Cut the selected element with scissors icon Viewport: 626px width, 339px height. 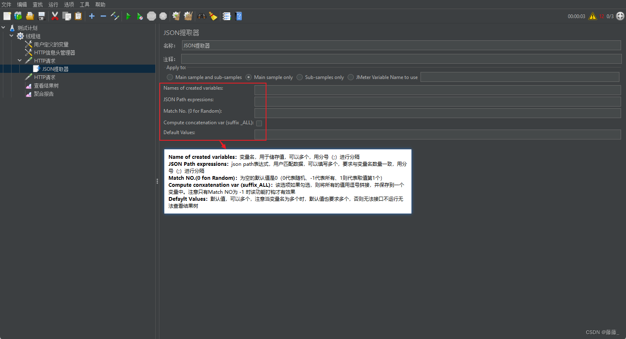(55, 16)
